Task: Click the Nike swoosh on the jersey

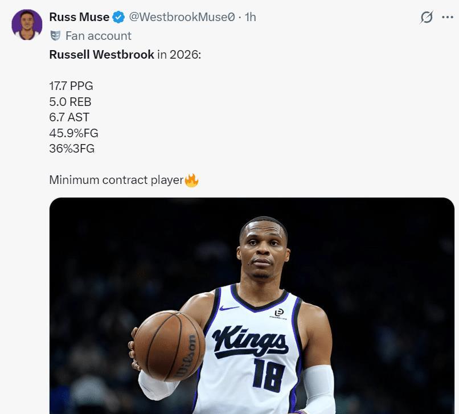Action: (229, 308)
